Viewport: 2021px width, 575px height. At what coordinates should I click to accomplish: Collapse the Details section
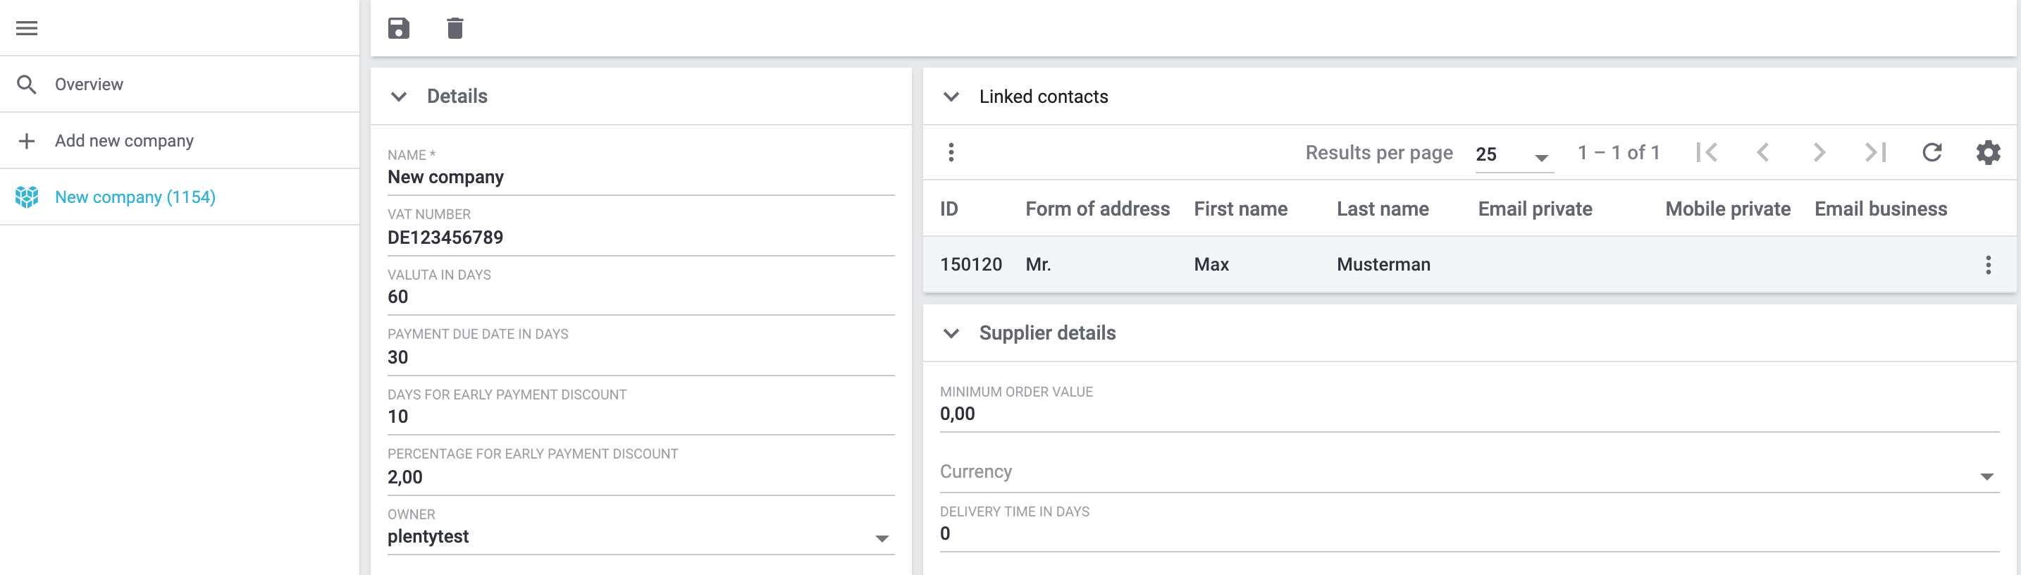(x=399, y=97)
